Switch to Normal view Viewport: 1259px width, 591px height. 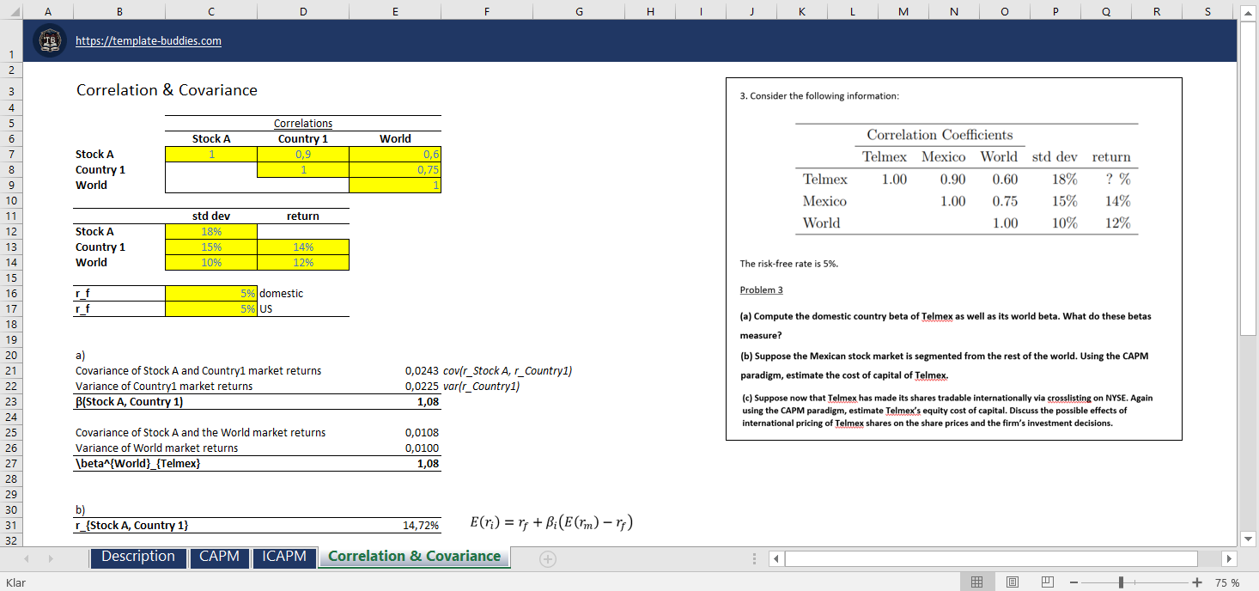[x=976, y=582]
